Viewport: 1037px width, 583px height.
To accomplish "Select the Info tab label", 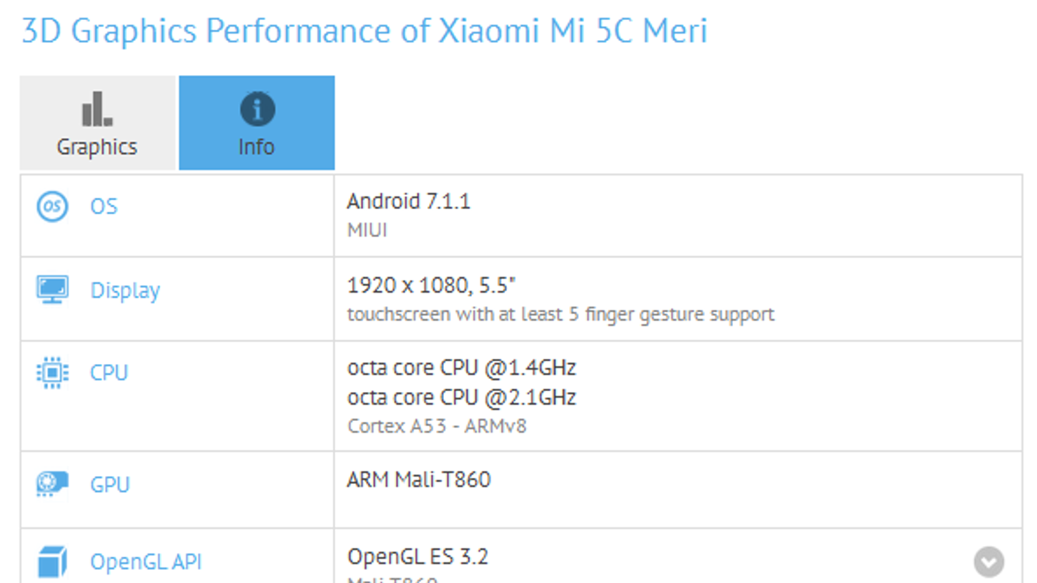I will (257, 147).
